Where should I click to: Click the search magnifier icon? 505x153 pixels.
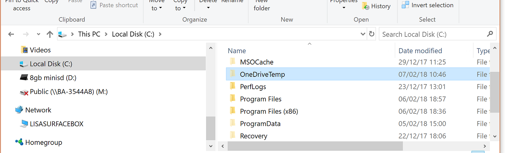490,34
